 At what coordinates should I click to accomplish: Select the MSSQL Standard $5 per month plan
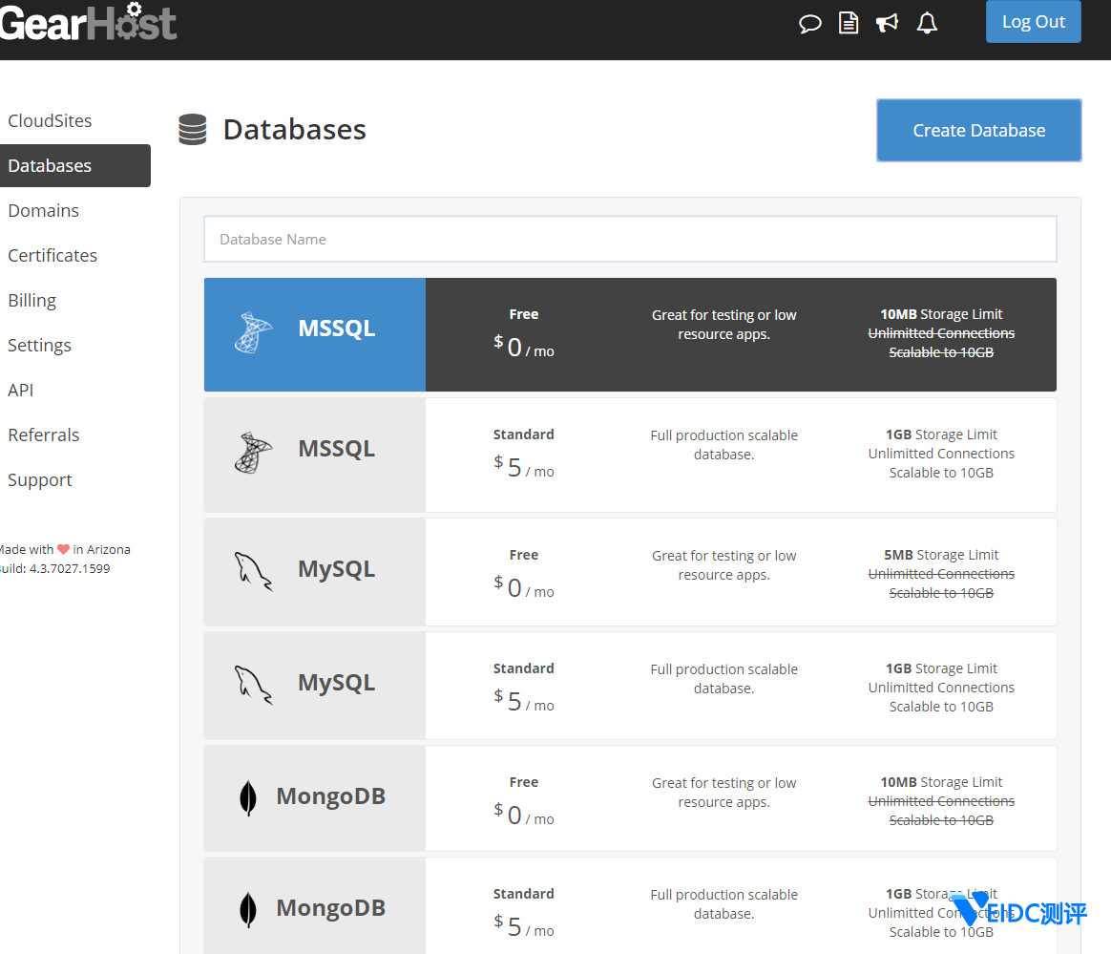630,455
